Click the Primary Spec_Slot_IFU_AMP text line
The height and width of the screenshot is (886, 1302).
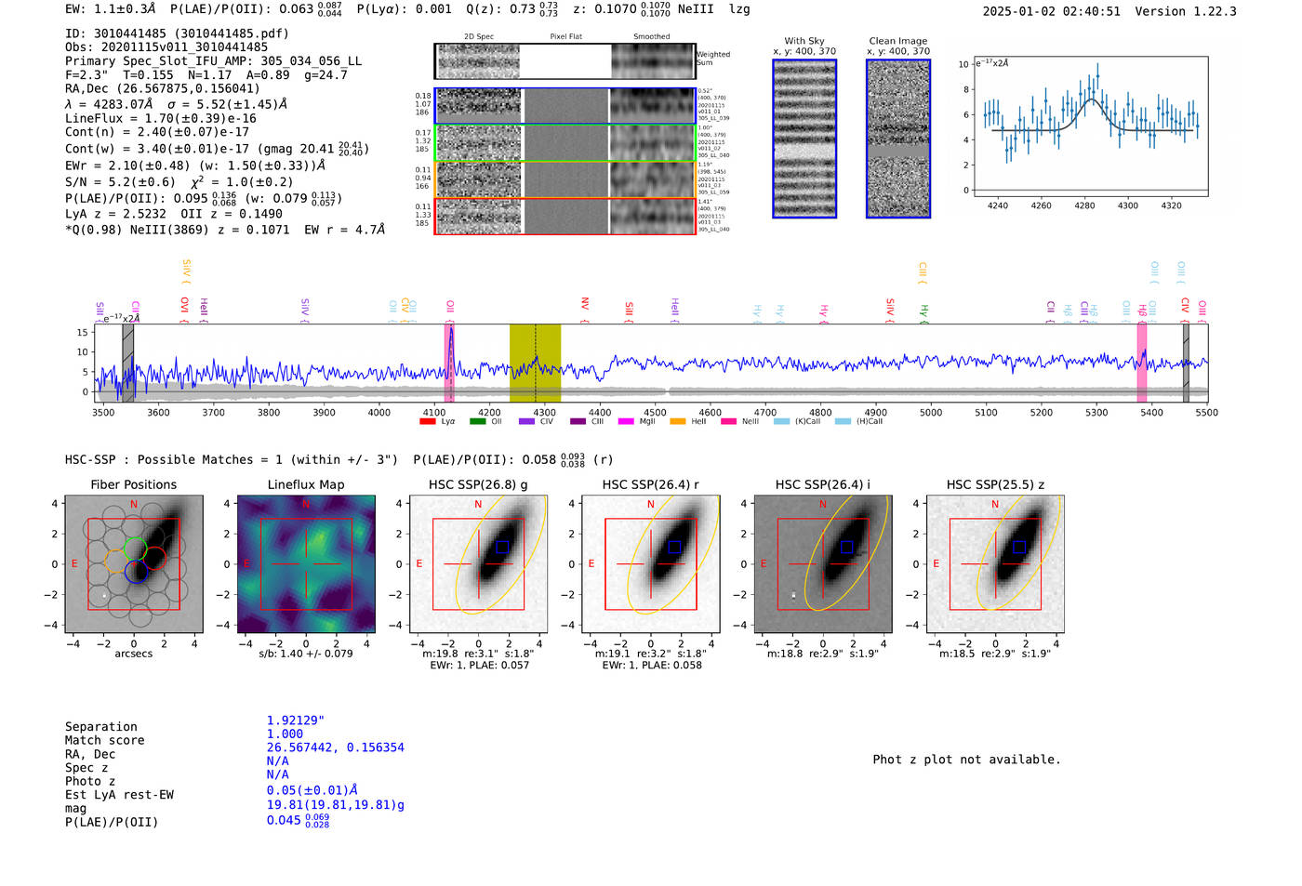[x=214, y=60]
